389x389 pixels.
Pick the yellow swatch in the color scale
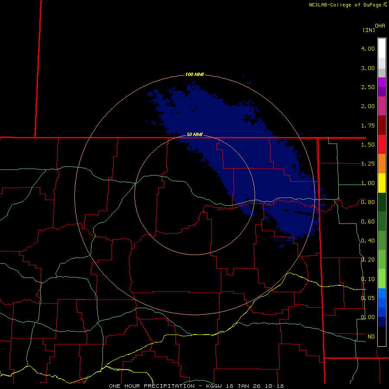click(382, 183)
